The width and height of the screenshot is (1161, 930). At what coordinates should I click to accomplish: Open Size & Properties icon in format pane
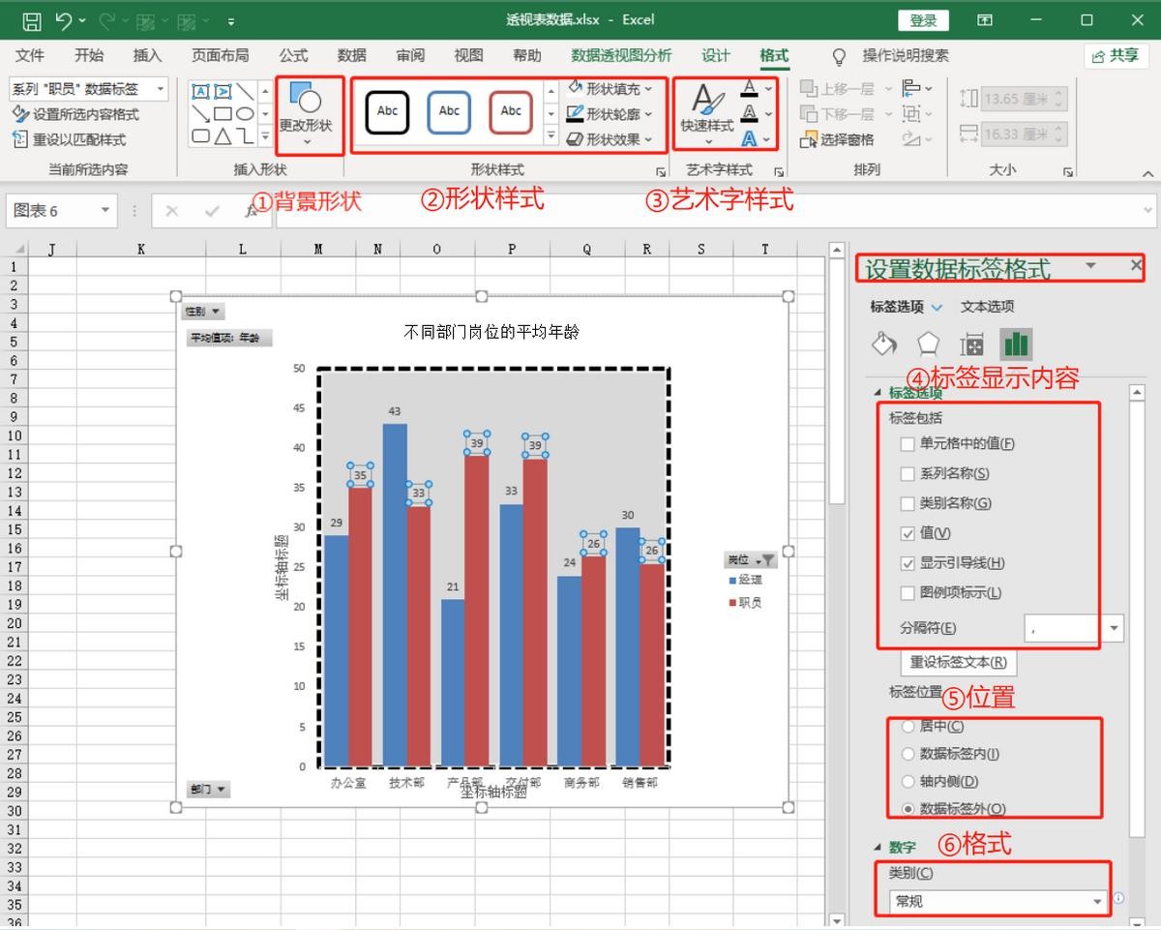(x=971, y=345)
